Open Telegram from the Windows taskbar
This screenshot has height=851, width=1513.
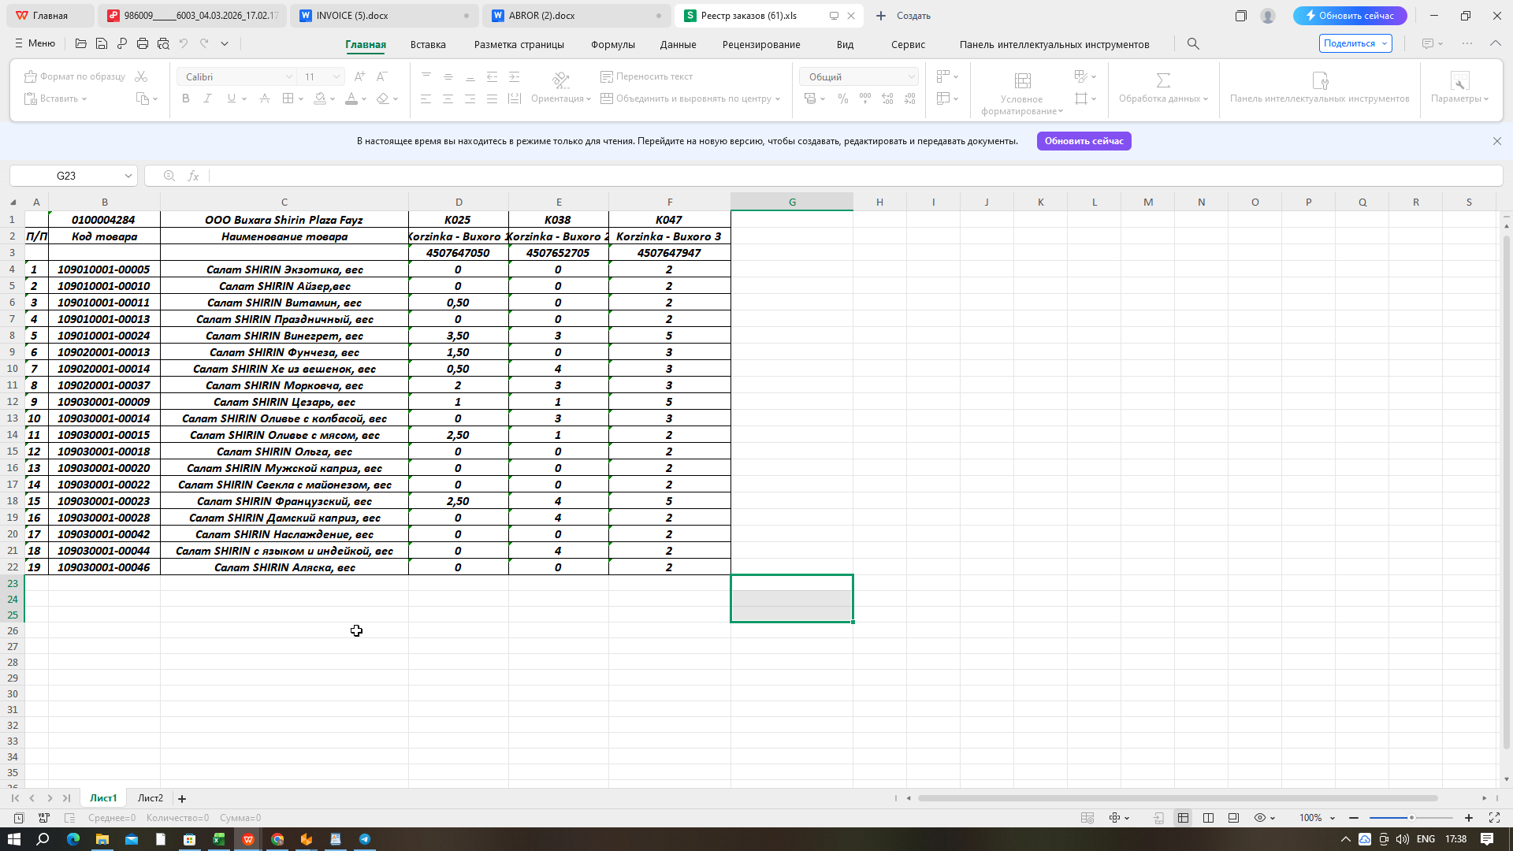[x=365, y=839]
